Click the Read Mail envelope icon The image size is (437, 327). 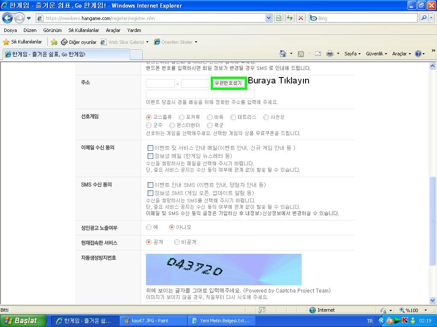click(x=318, y=54)
